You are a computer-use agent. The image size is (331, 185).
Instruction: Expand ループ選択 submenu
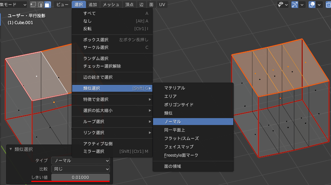click(x=112, y=122)
